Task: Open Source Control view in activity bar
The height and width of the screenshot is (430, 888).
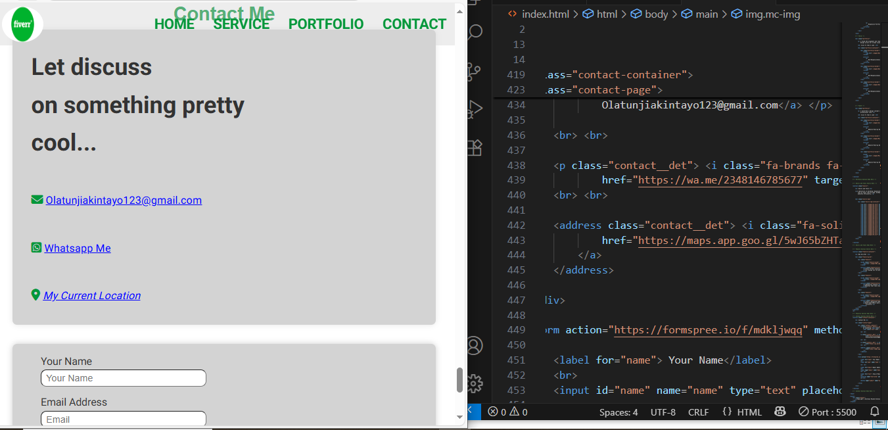Action: pos(475,70)
